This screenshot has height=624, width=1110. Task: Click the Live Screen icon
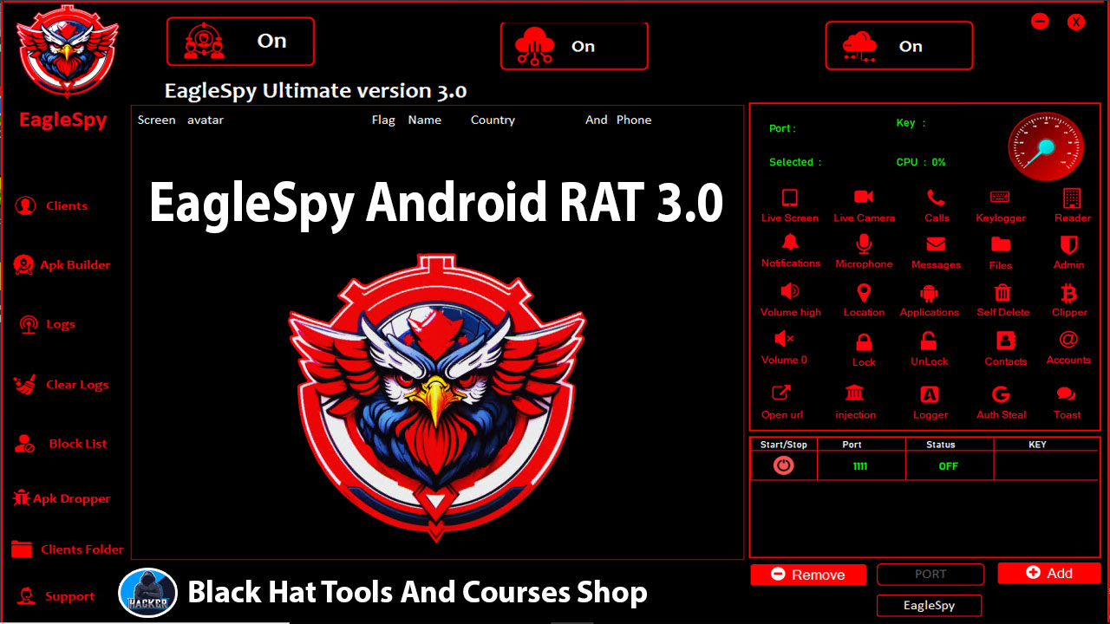(789, 198)
